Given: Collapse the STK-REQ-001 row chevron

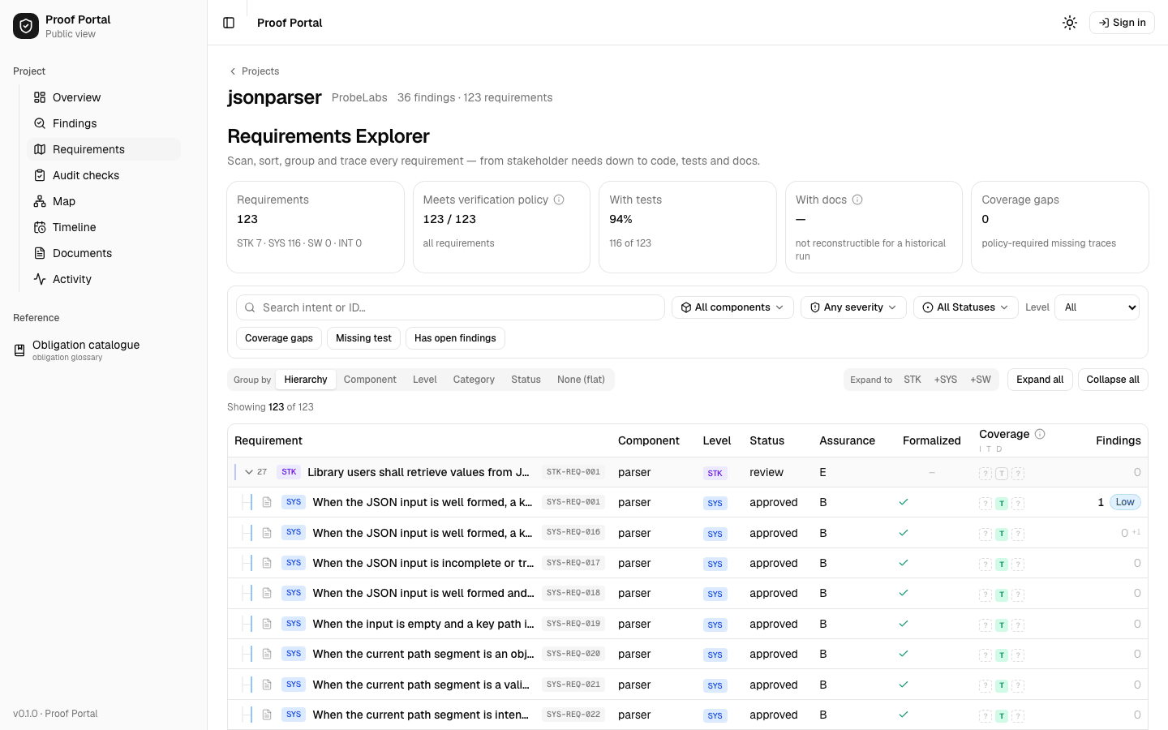Looking at the screenshot, I should pyautogui.click(x=249, y=472).
